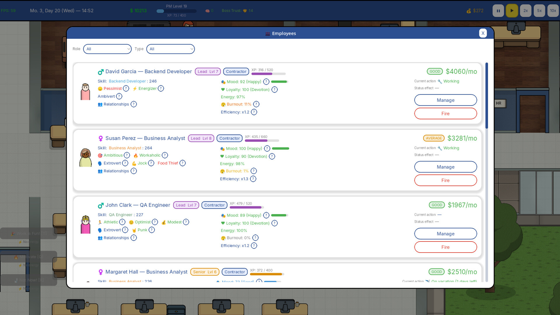Click David Garcia's Lead Lvl 7 badge
Image resolution: width=560 pixels, height=315 pixels.
[x=208, y=71]
